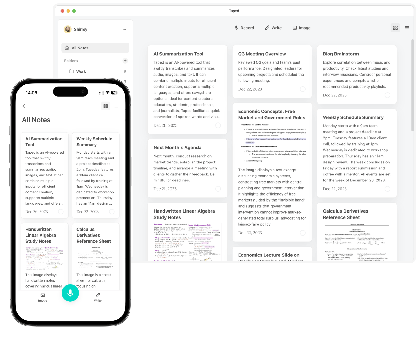419x338 pixels.
Task: Tap the Image tab on phone bottom bar
Action: [43, 297]
